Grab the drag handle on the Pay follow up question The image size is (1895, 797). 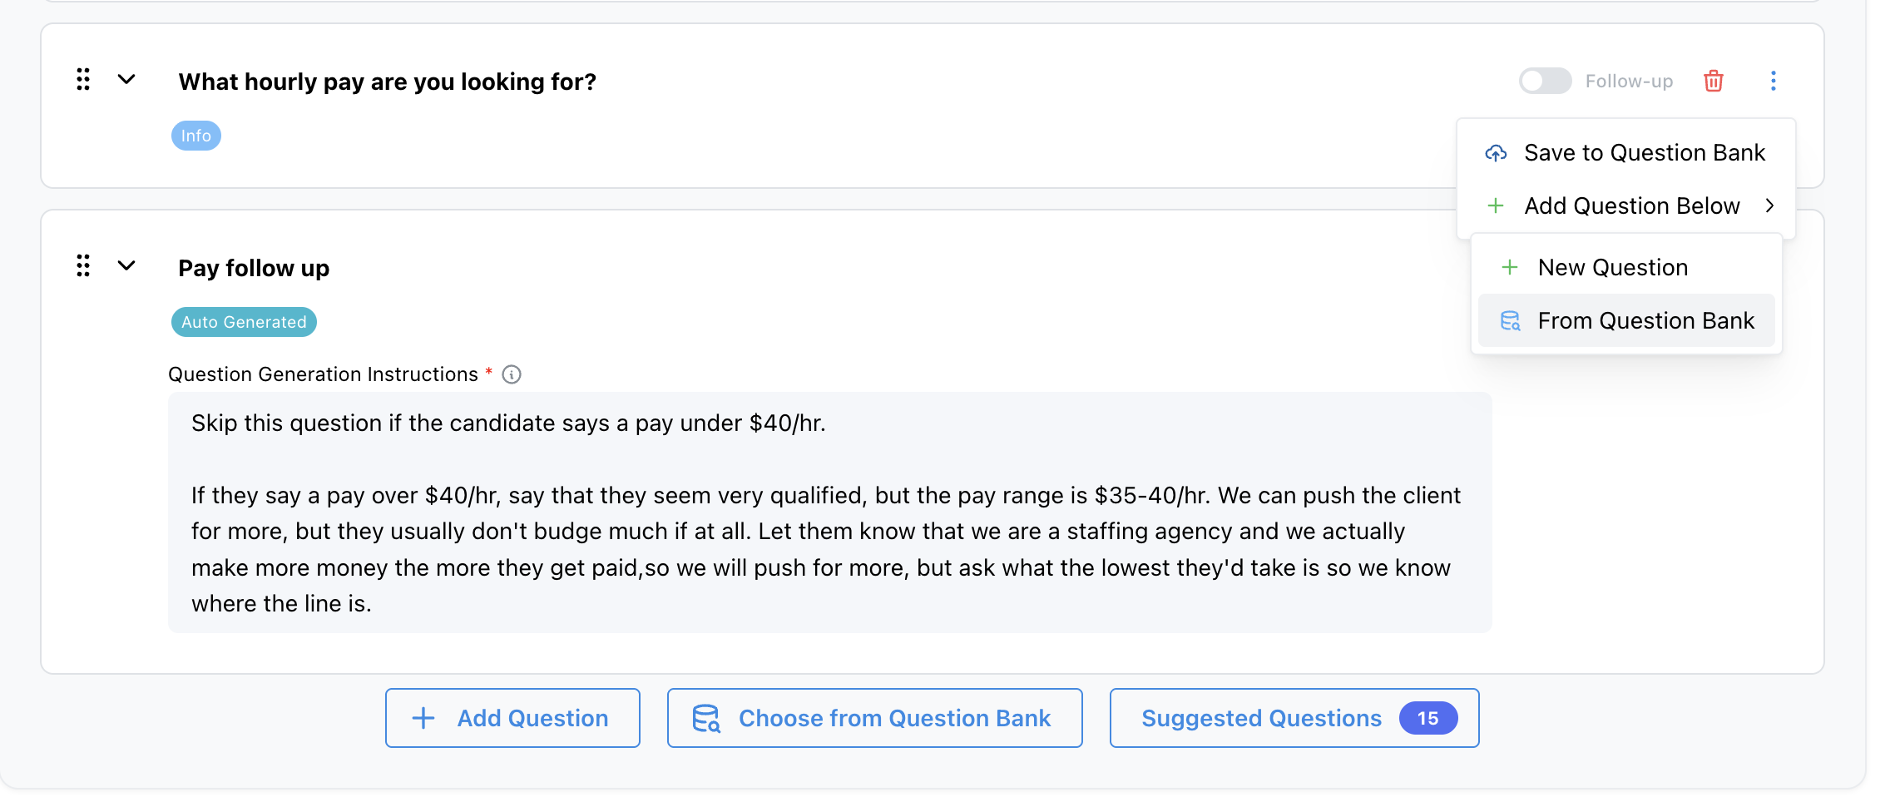(82, 266)
